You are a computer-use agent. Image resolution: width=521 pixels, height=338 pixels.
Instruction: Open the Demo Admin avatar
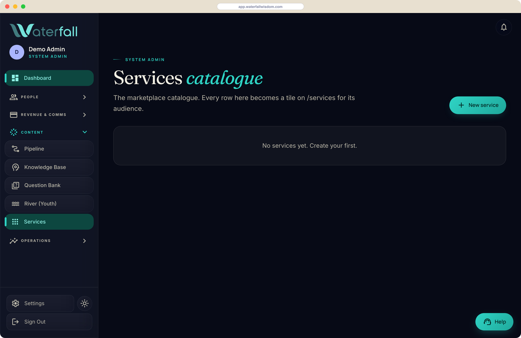click(17, 52)
